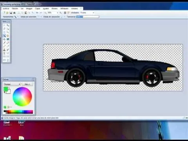Select the Move Selection tool
This screenshot has width=188, height=141.
coord(8,29)
